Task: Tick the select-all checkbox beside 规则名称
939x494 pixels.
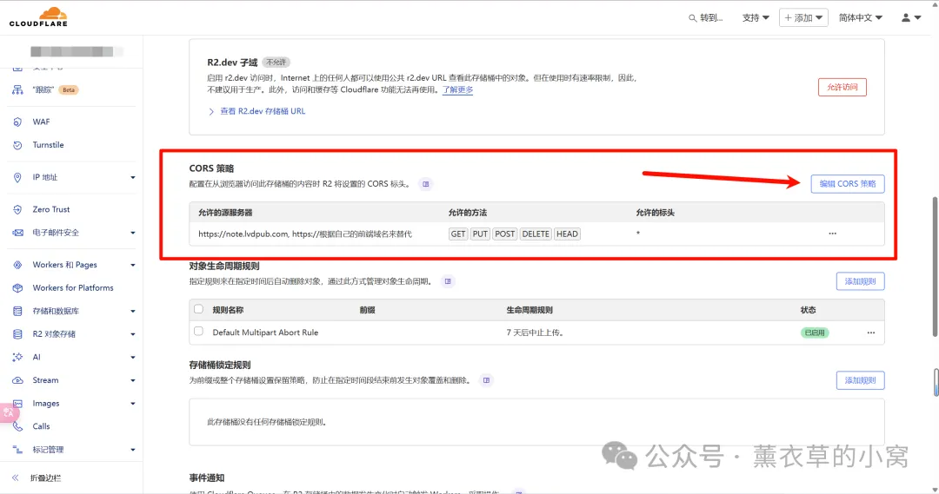Action: (199, 309)
